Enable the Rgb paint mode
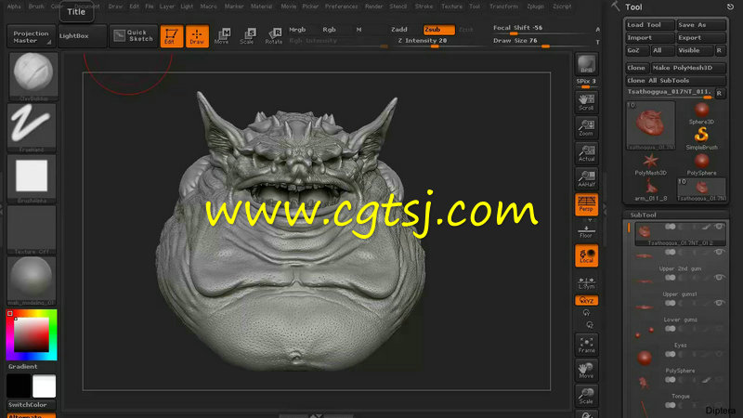 (330, 30)
